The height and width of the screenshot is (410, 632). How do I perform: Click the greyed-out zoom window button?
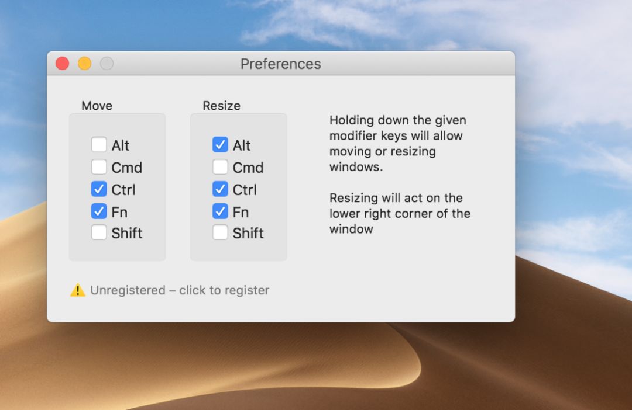pyautogui.click(x=107, y=64)
